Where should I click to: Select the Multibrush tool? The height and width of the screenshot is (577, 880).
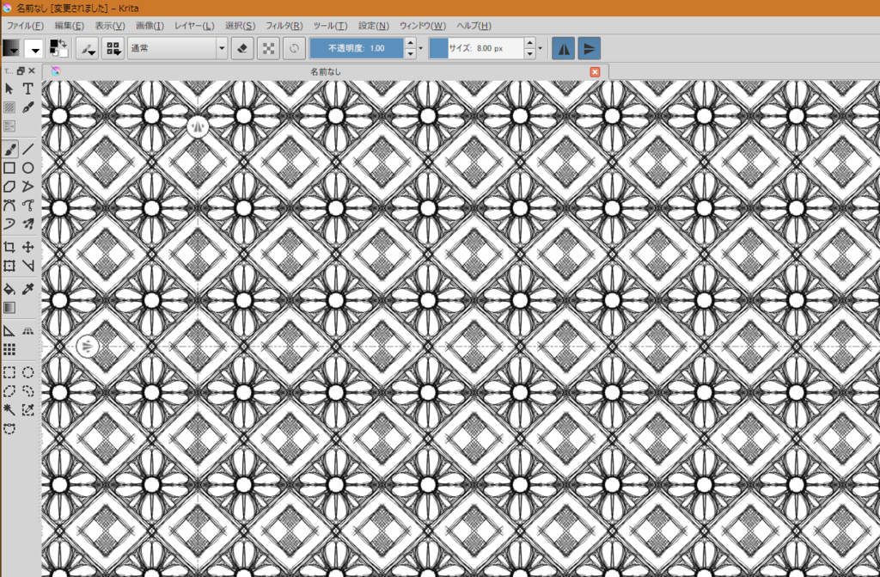pos(27,224)
